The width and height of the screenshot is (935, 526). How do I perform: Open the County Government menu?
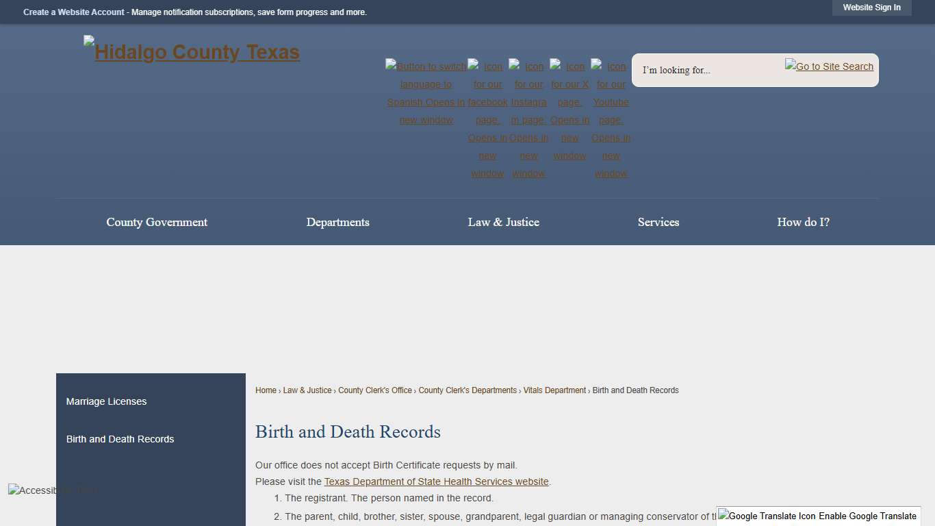pyautogui.click(x=157, y=222)
